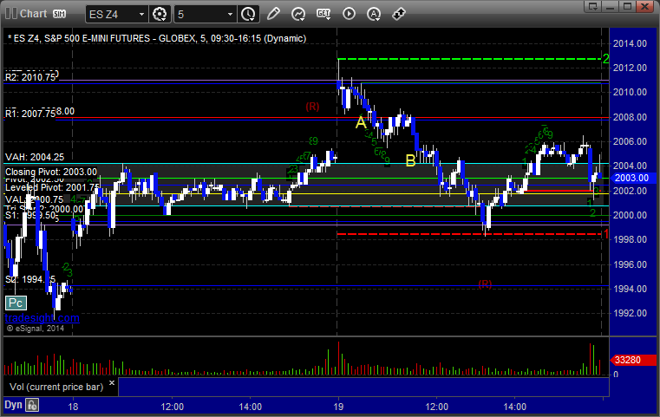Open the alerts A menu
This screenshot has height=417, width=660.
tap(374, 14)
